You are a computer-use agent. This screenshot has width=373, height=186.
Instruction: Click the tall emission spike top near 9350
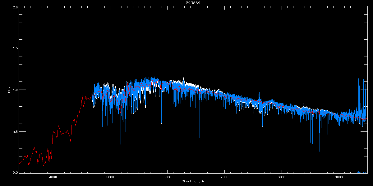(x=359, y=79)
